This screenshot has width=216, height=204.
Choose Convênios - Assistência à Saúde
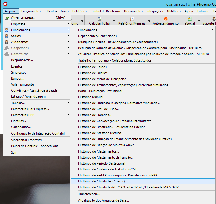(x=37, y=90)
